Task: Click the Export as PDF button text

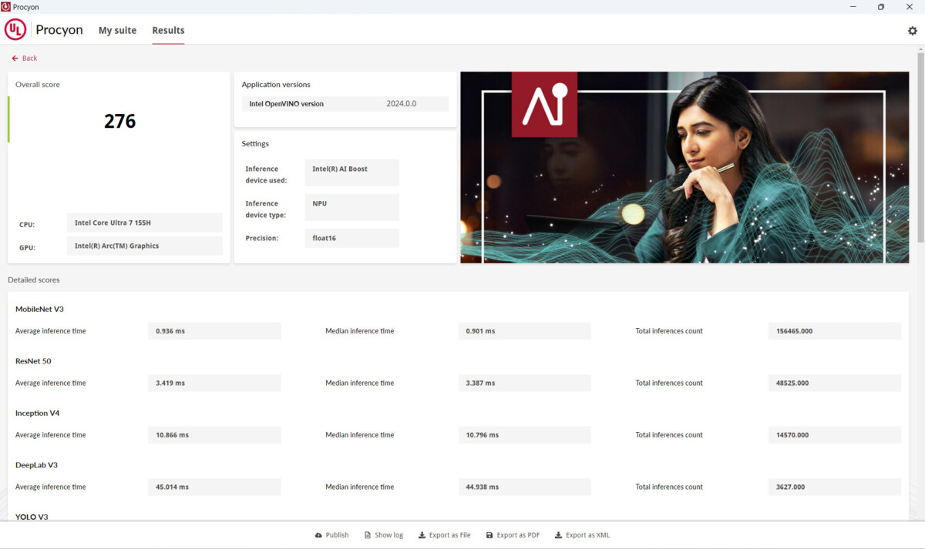Action: [x=517, y=535]
